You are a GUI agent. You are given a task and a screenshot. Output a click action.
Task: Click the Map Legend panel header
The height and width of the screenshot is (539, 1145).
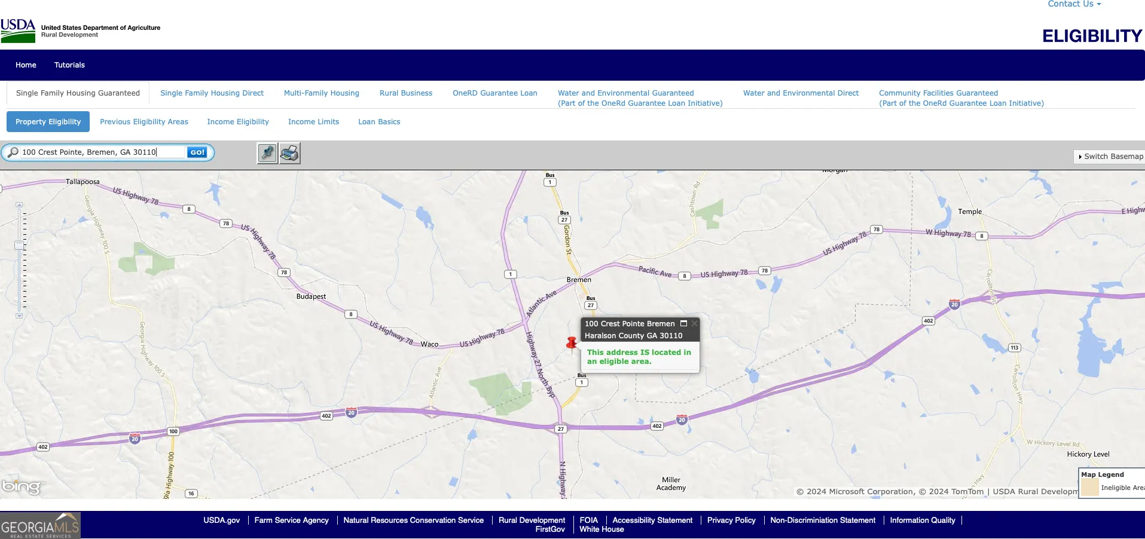[1103, 474]
